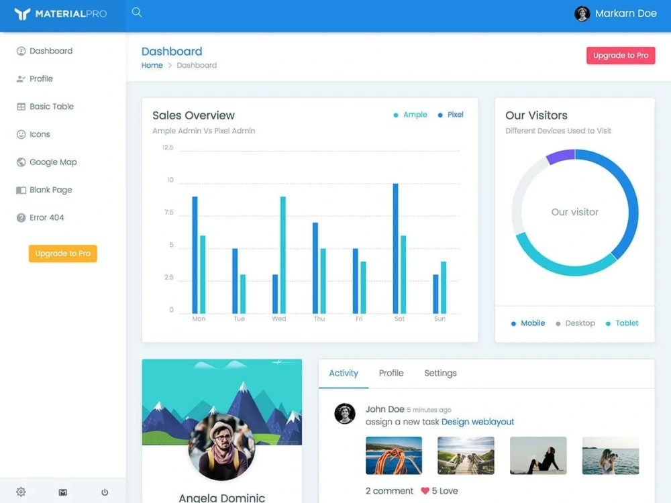The image size is (671, 503).
Task: Open Icons in the sidebar menu
Action: [40, 134]
